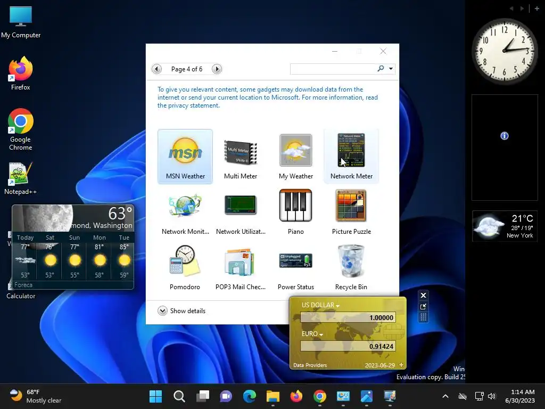Open File Explorer from taskbar
Screen dimensions: 545x409
tap(273, 396)
